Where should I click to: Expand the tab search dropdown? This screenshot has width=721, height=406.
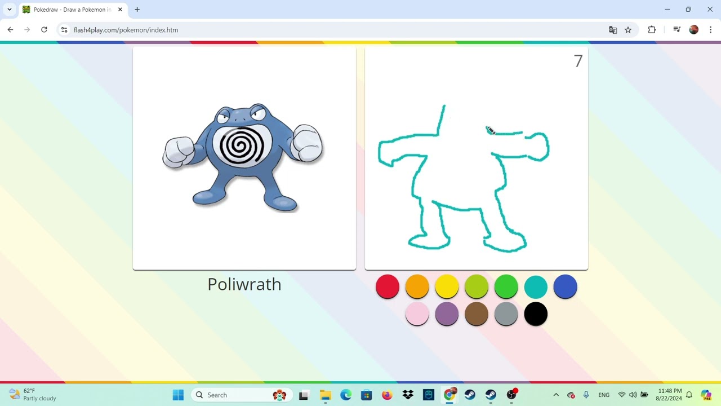9,10
